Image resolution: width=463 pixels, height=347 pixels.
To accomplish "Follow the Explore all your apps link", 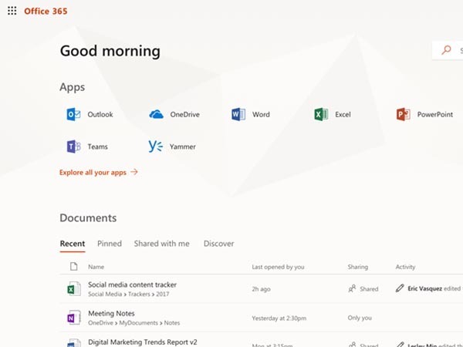I will point(99,172).
